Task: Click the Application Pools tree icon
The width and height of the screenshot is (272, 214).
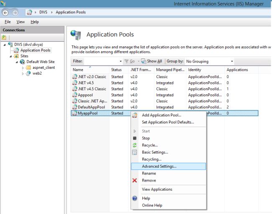Action: click(x=16, y=50)
